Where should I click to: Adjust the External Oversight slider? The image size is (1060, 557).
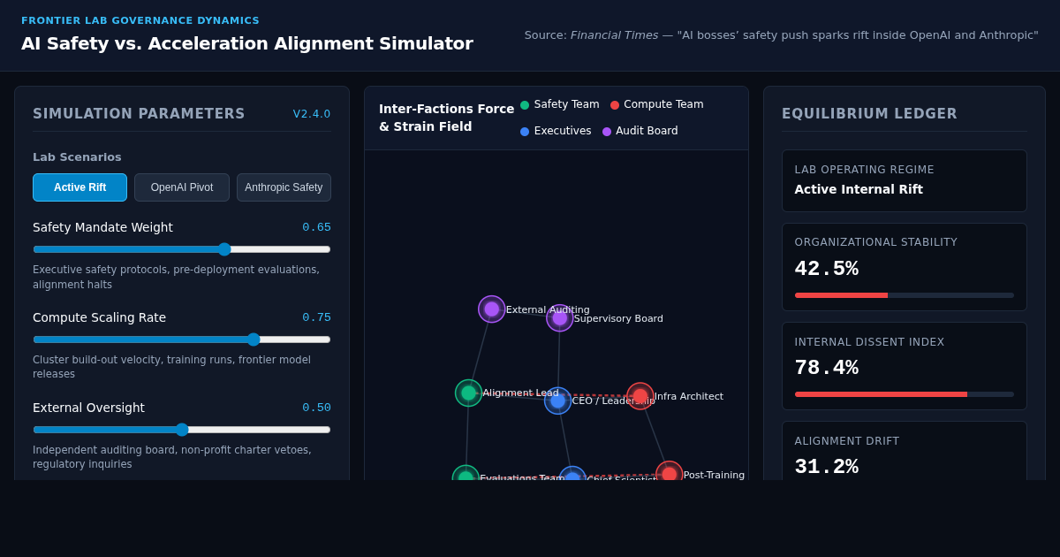(x=182, y=430)
